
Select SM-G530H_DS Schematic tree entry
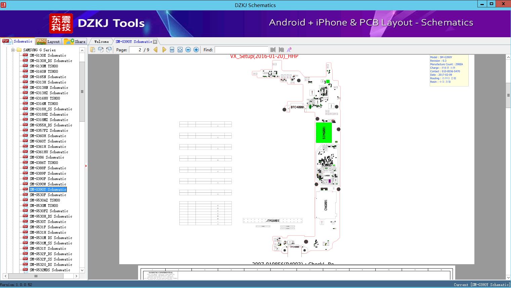pos(51,216)
